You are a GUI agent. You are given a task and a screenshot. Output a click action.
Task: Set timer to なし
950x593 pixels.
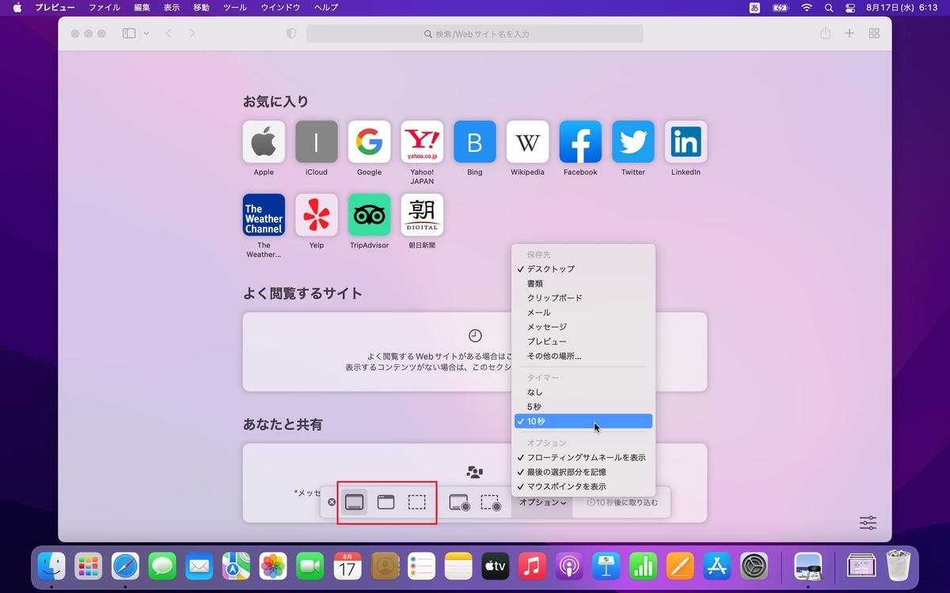583,392
